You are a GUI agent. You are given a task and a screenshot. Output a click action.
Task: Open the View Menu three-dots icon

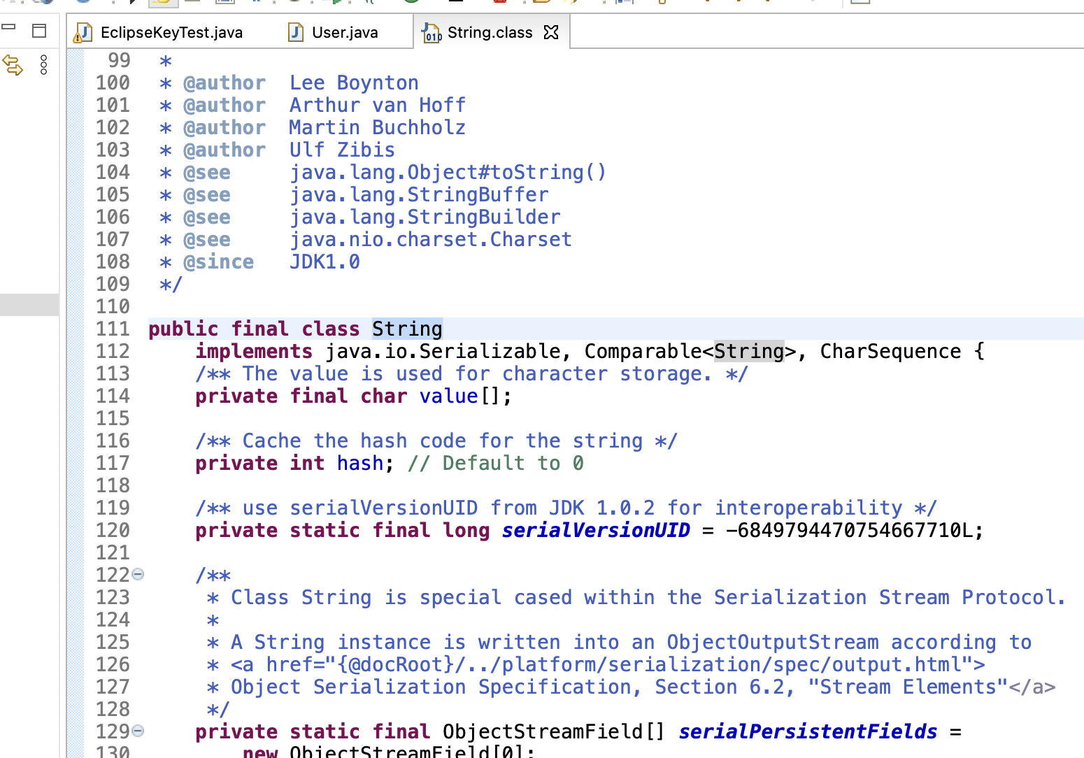43,65
